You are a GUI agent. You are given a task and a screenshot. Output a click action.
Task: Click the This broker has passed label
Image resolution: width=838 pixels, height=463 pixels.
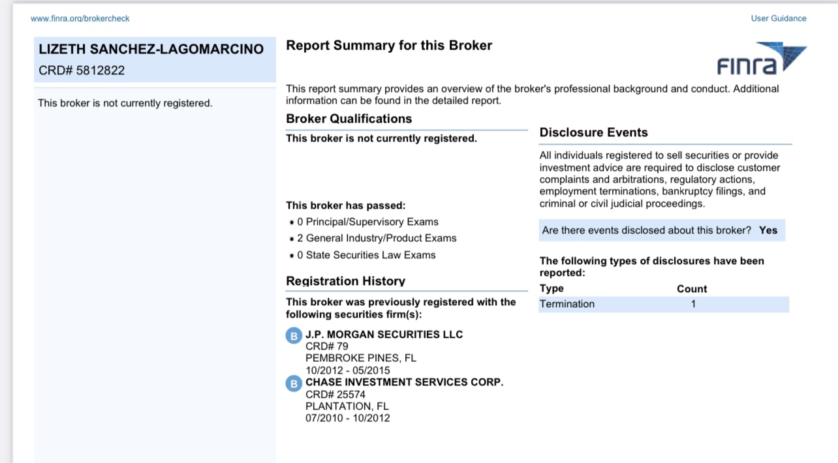click(x=346, y=205)
